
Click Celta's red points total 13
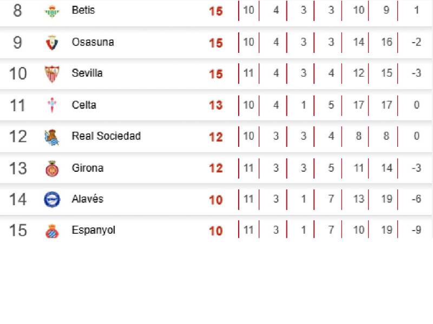coord(215,105)
